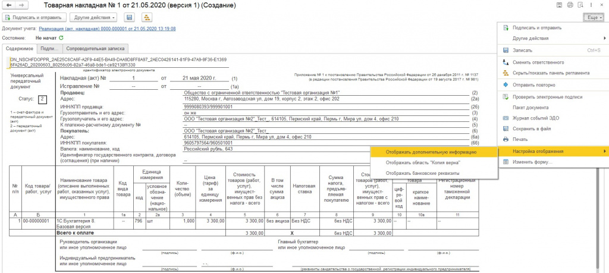This screenshot has width=609, height=273.
Task: Click the electronic document identifier string
Action: pyautogui.click(x=119, y=62)
